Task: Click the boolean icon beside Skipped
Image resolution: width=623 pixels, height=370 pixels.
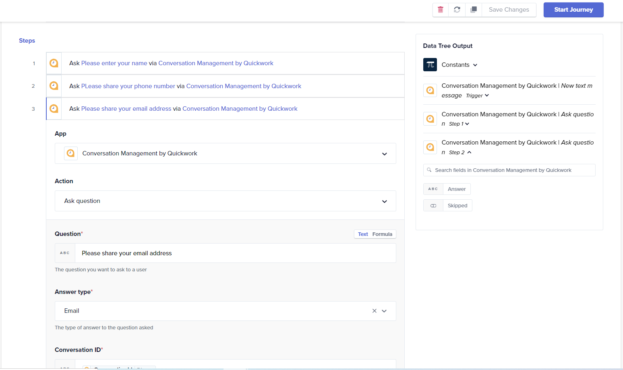Action: tap(433, 205)
